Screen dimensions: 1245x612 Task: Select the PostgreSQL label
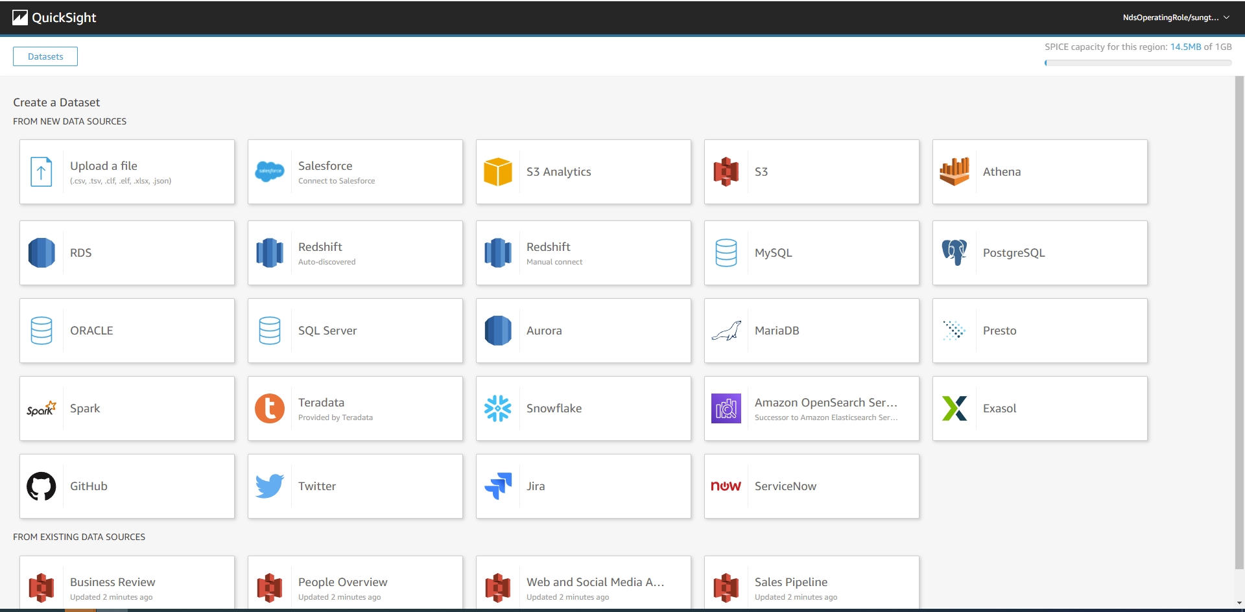click(1014, 253)
